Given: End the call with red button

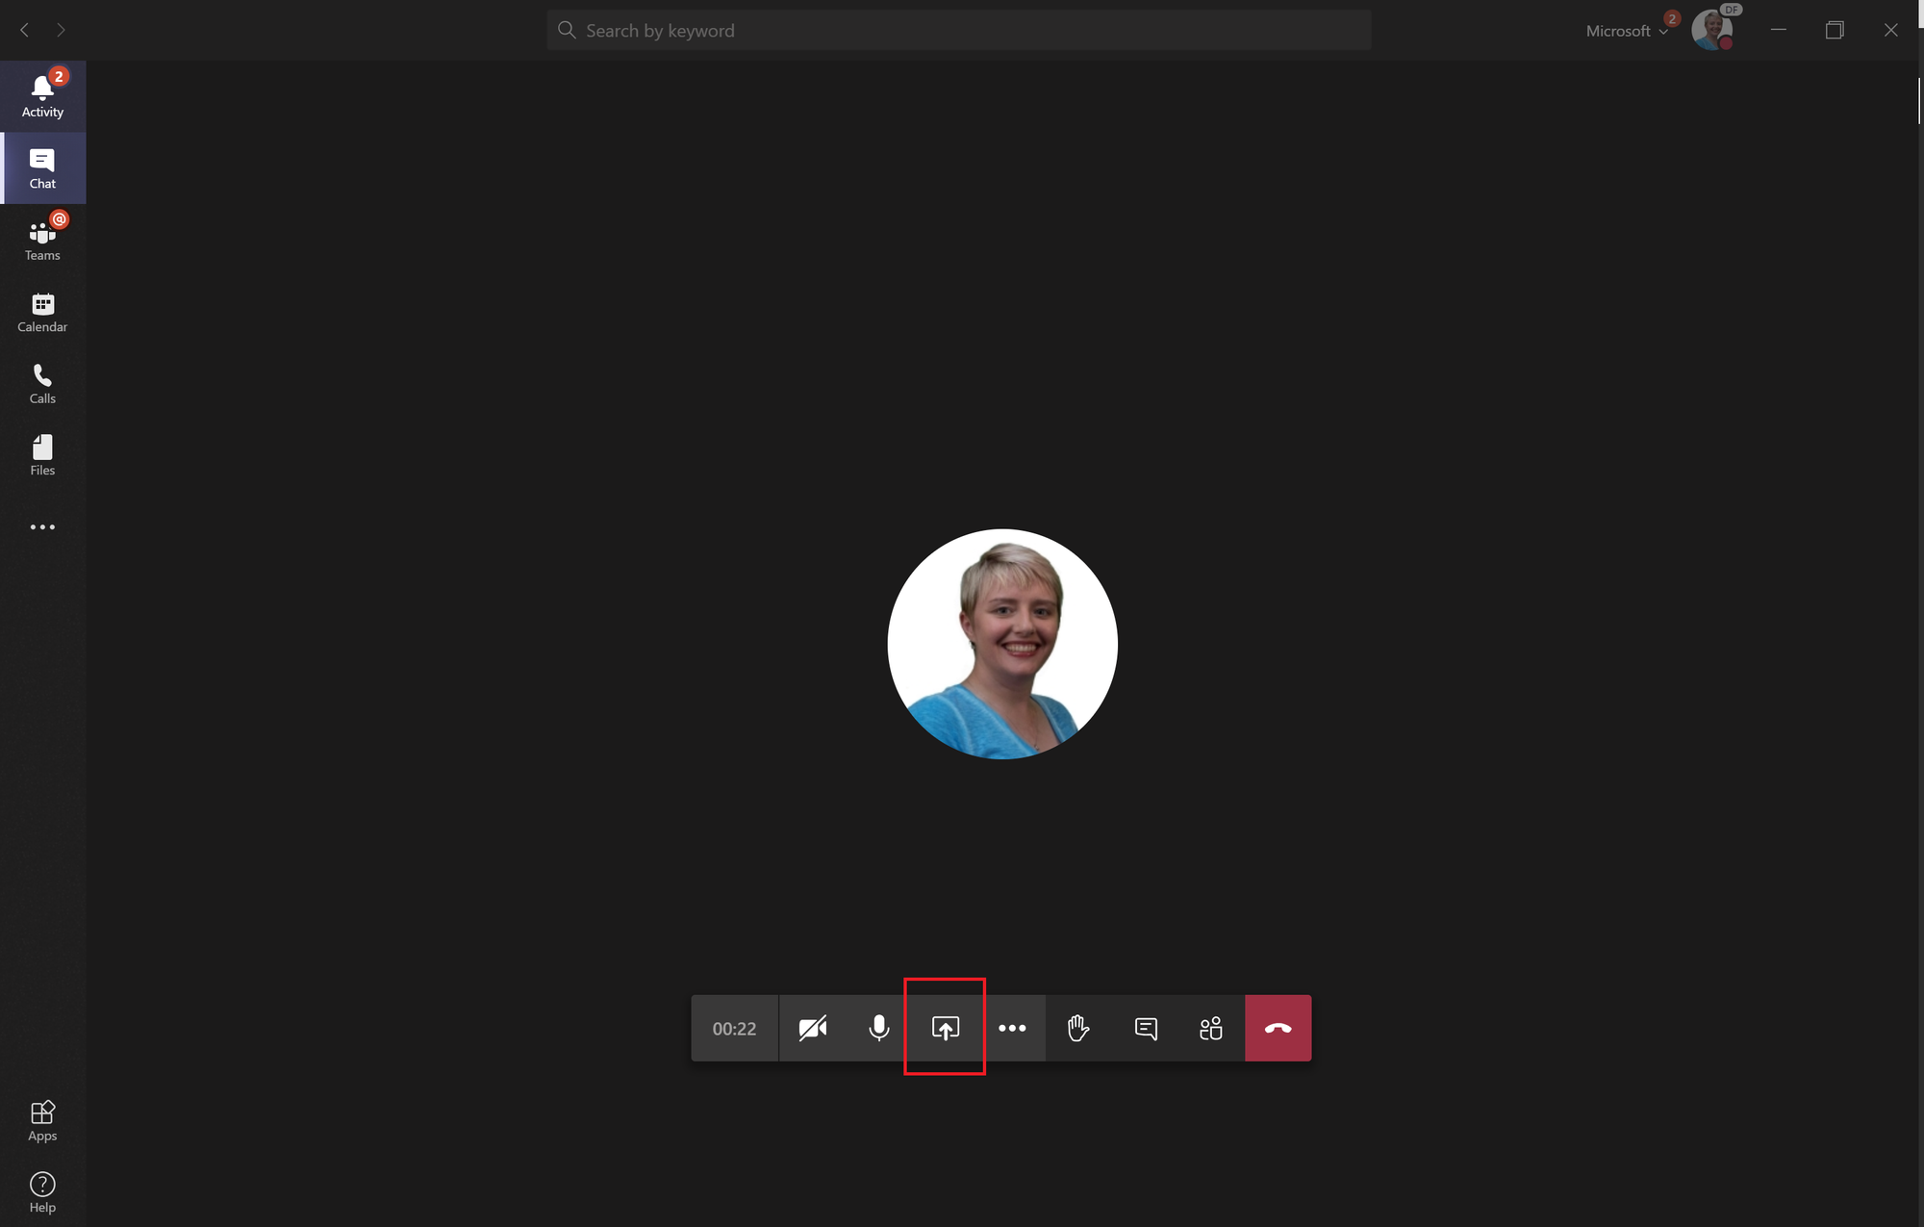Looking at the screenshot, I should point(1277,1028).
